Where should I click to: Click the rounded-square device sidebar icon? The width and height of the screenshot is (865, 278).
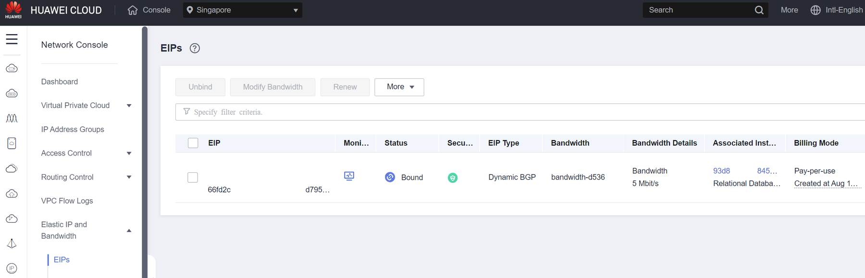coord(12,143)
